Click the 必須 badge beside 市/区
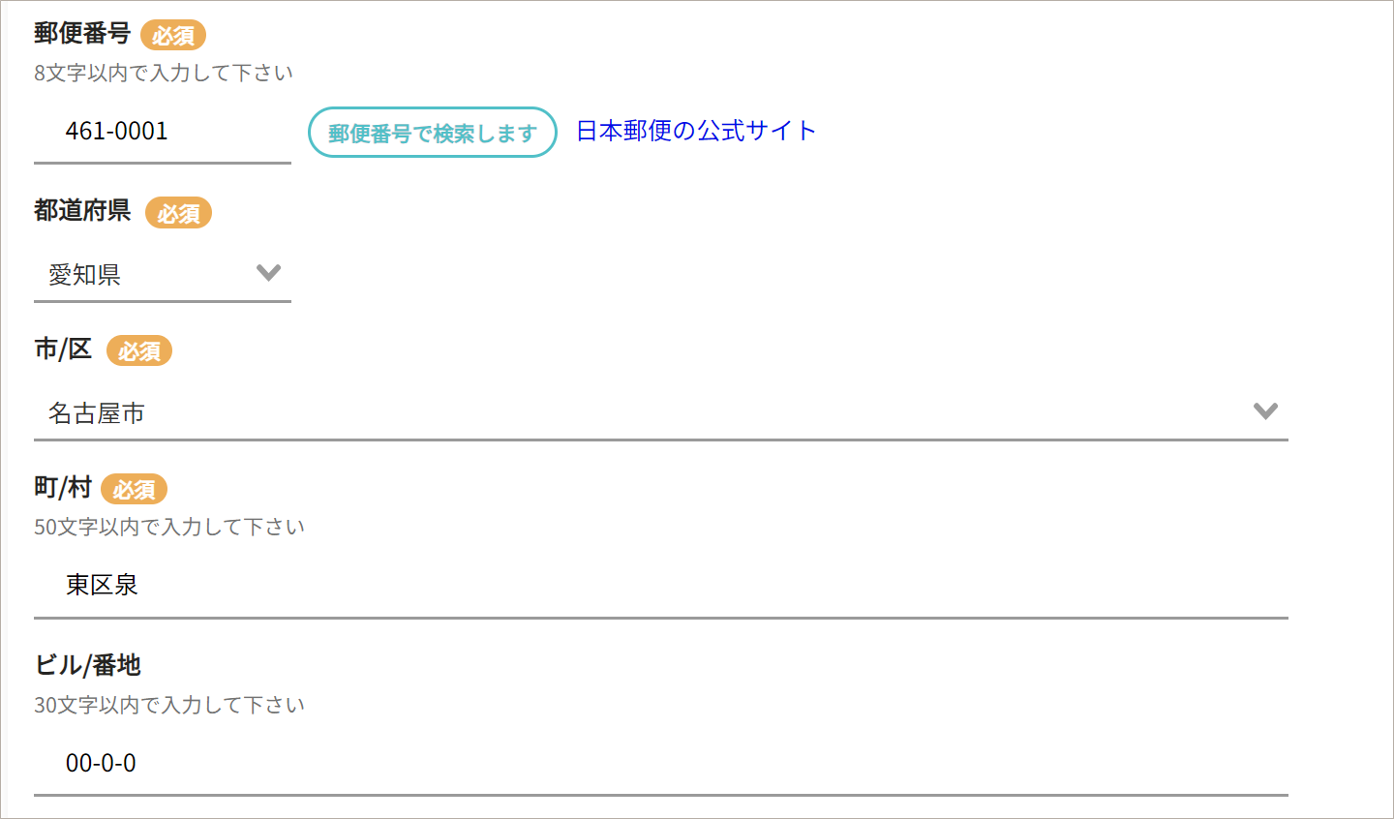 [x=139, y=351]
